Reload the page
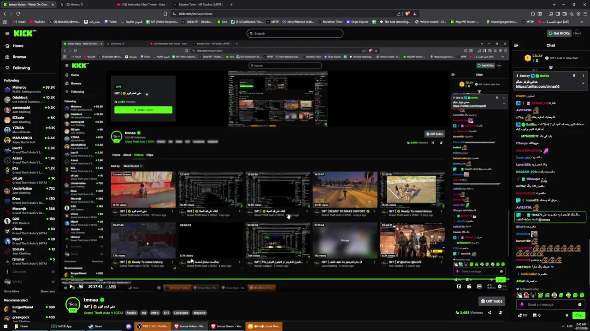Screen dimensions: 590x331 pyautogui.click(x=18, y=14)
